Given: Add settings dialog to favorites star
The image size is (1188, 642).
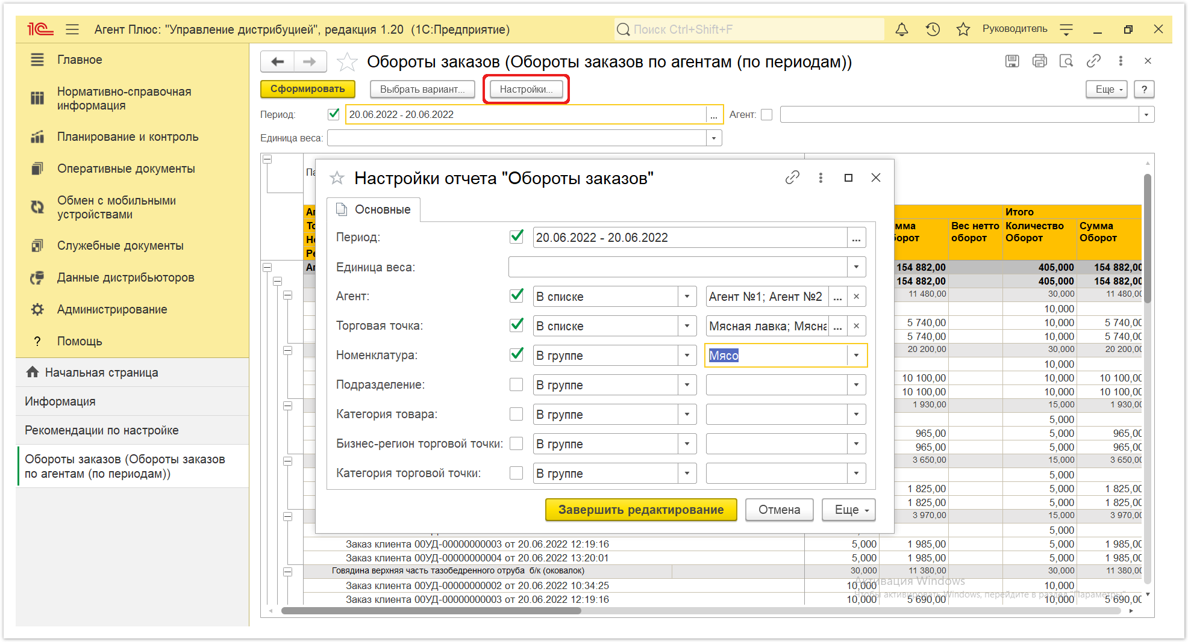Looking at the screenshot, I should tap(337, 178).
